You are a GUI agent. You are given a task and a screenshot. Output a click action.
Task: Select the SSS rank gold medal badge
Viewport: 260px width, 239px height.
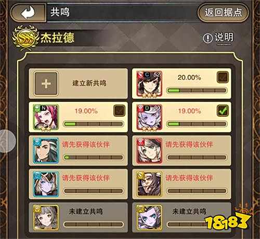(25, 38)
